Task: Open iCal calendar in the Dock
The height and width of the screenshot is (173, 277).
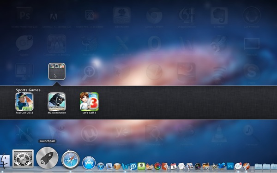Action: coord(174,166)
